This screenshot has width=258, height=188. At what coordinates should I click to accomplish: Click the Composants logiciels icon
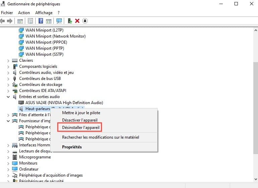coord(15,66)
